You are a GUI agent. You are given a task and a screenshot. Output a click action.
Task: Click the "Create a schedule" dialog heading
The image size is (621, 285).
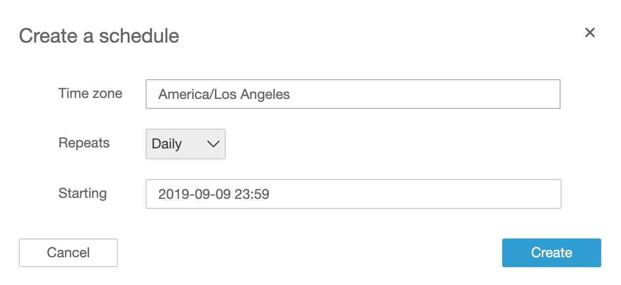(x=99, y=36)
